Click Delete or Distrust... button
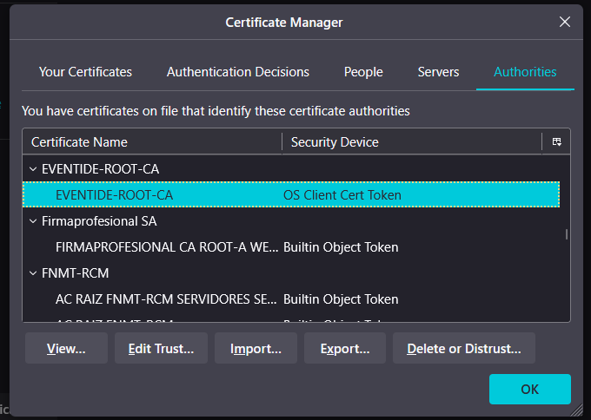 463,349
